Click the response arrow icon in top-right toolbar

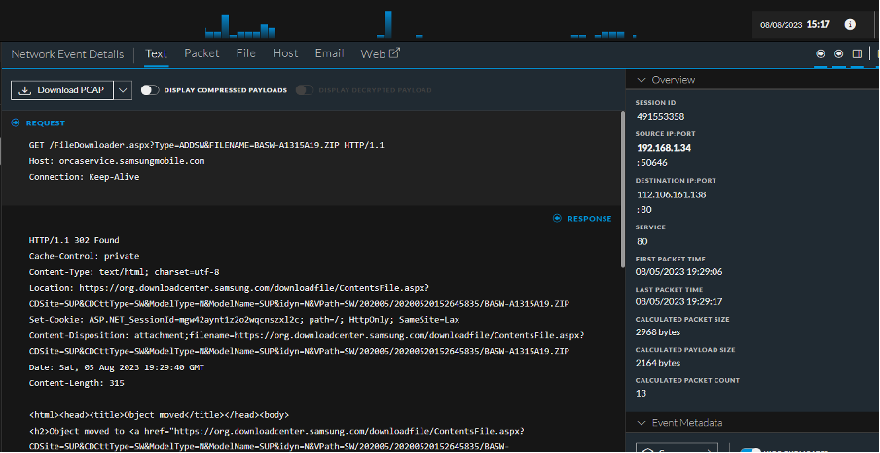(838, 53)
